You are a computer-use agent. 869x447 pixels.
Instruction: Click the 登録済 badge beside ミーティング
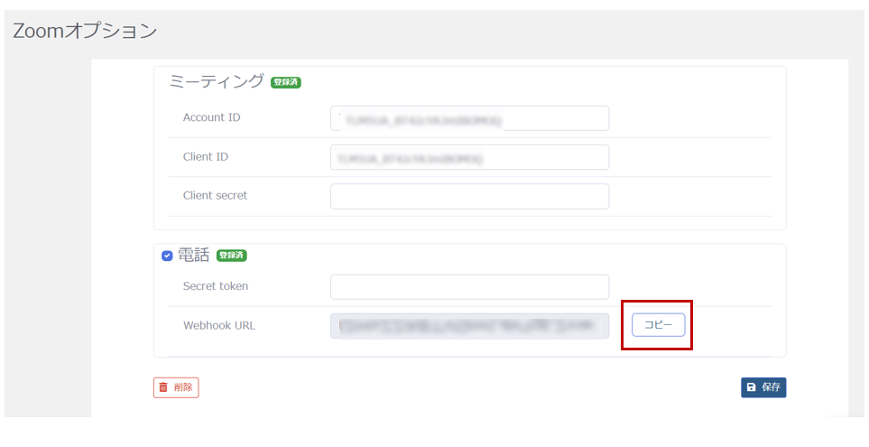point(286,83)
